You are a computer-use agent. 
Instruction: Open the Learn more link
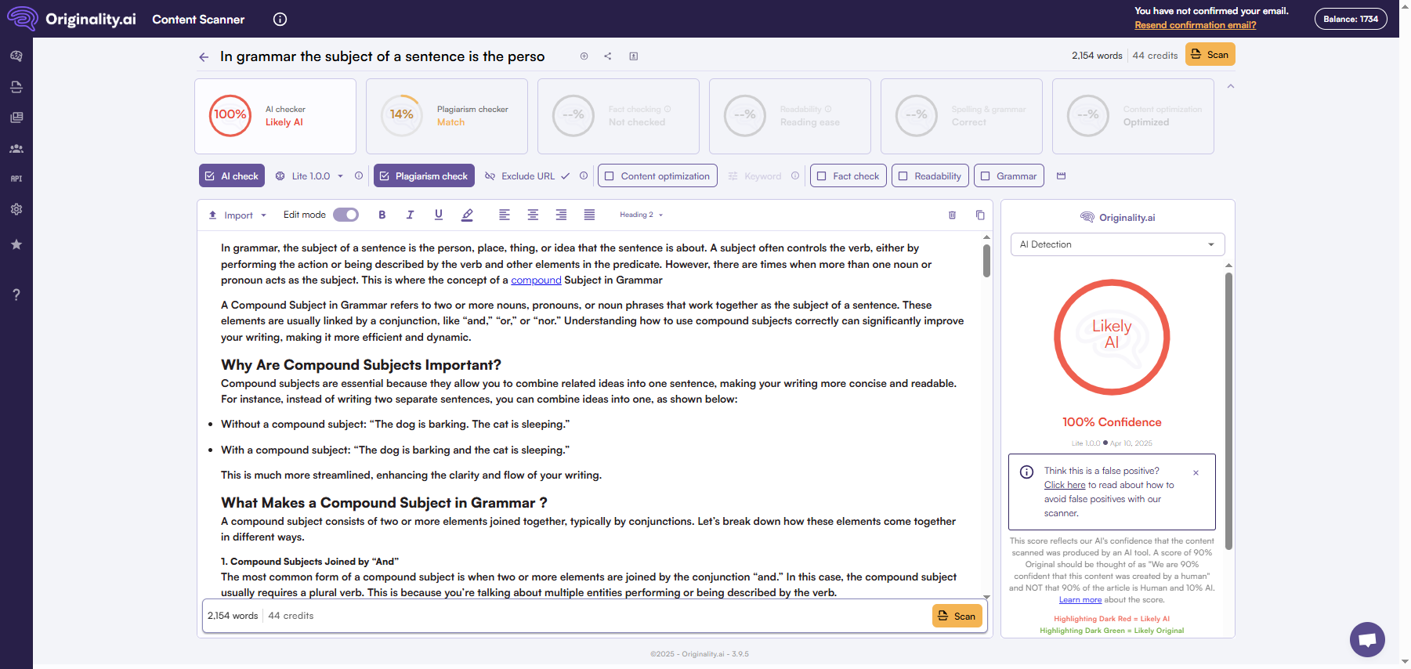tap(1080, 600)
